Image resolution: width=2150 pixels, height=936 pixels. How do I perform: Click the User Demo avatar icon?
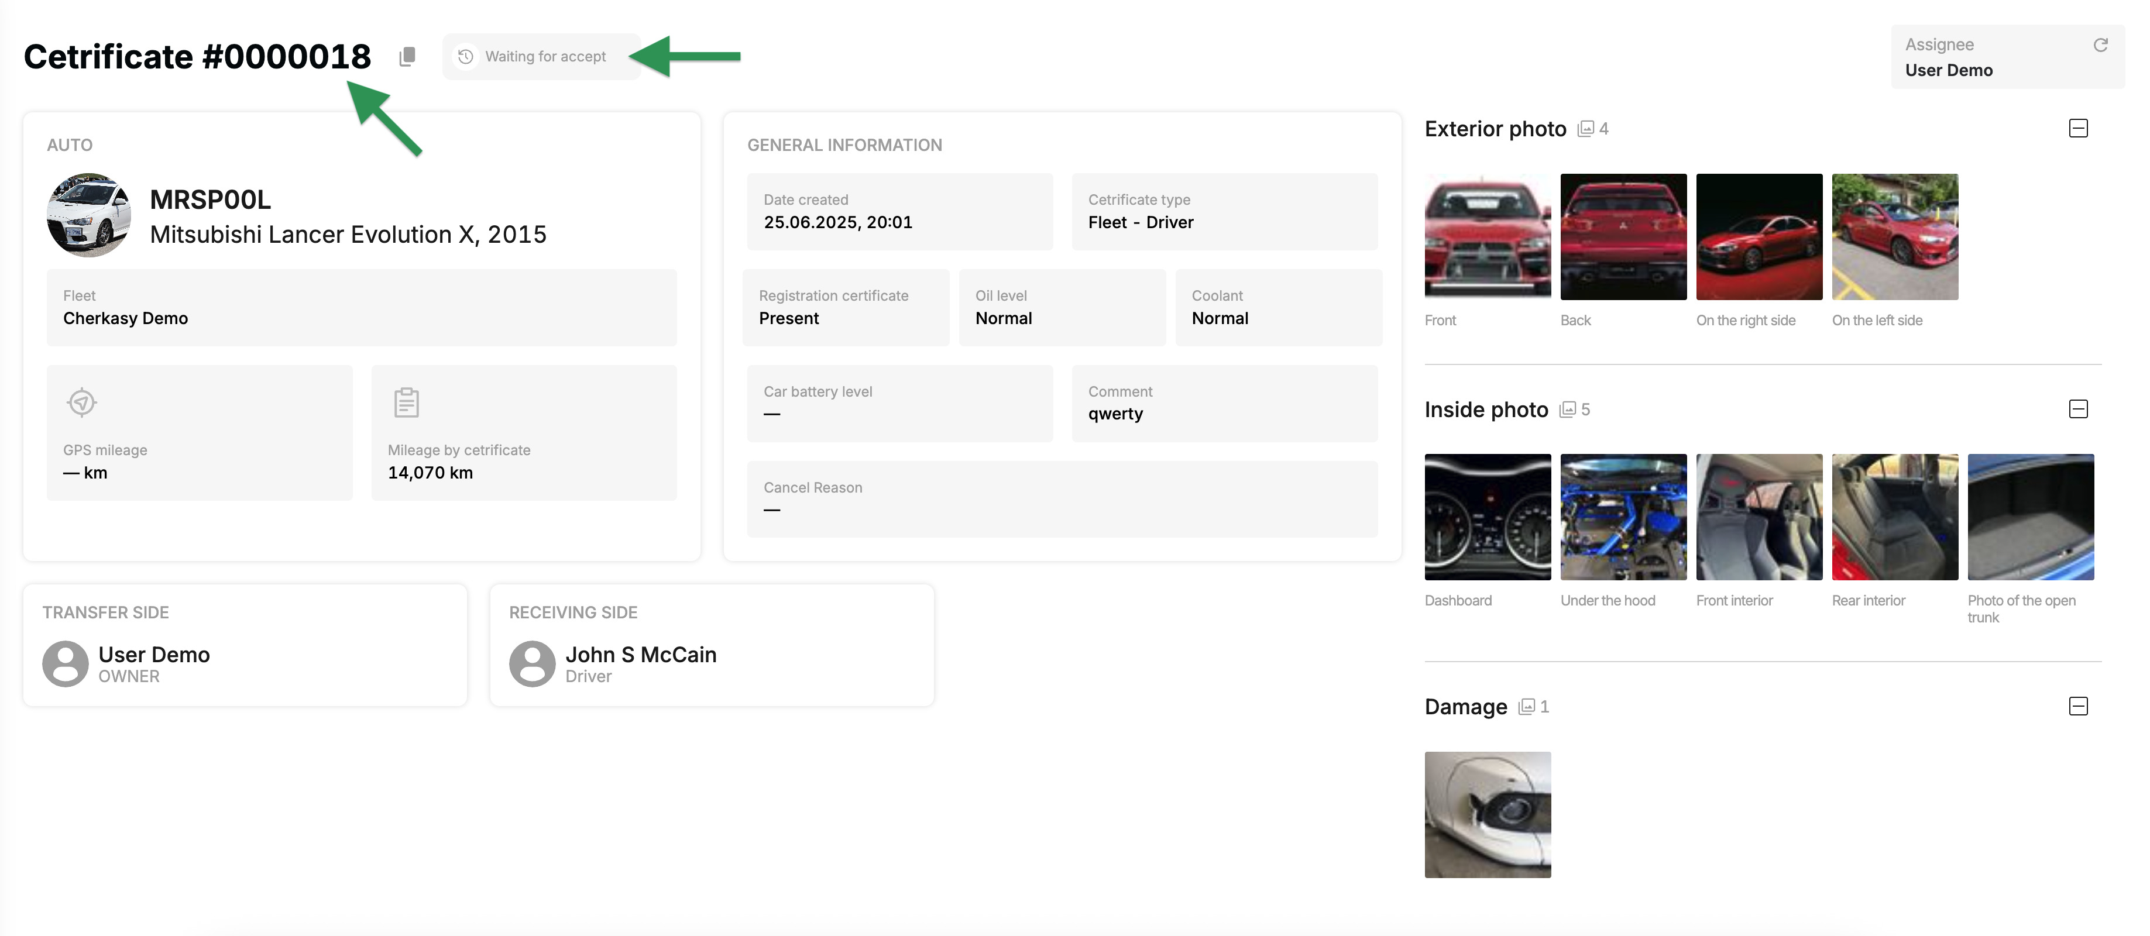66,664
